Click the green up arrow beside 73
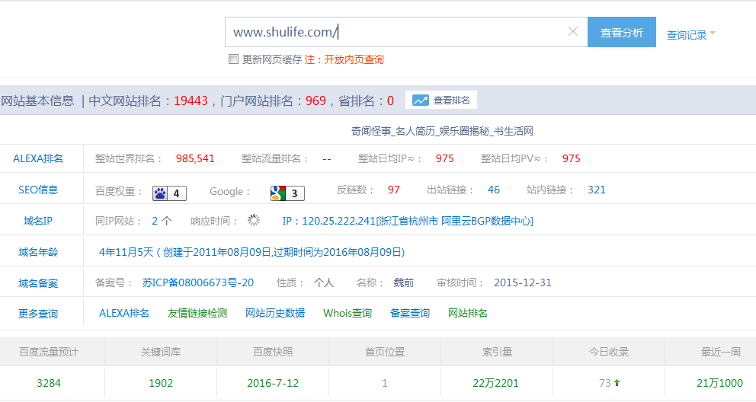 (x=617, y=383)
